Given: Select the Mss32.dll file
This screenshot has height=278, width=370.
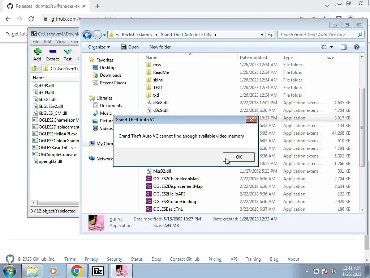Looking at the screenshot, I should pyautogui.click(x=162, y=171).
